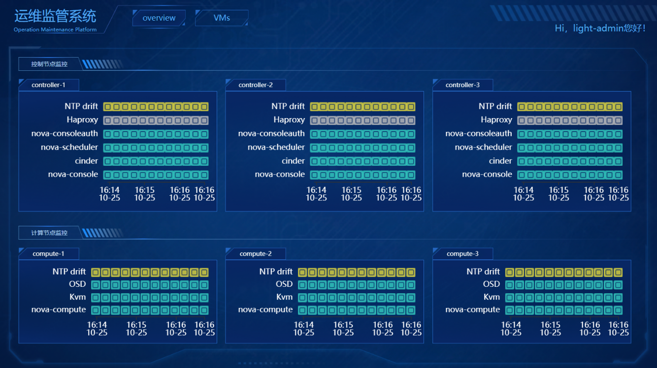Click OSD label in compute-3
This screenshot has width=657, height=368.
[492, 284]
